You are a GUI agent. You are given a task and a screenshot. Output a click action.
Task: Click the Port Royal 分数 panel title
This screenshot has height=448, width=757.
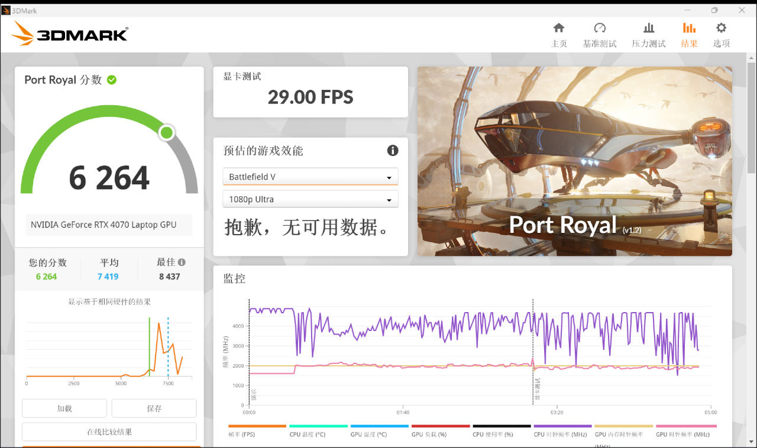coord(63,80)
